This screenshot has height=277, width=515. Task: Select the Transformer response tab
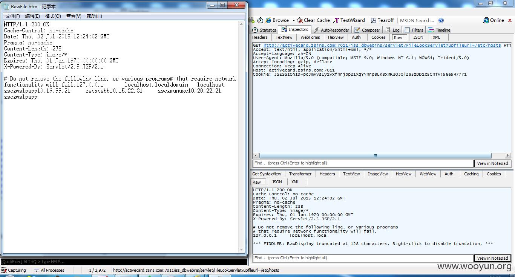click(300, 174)
